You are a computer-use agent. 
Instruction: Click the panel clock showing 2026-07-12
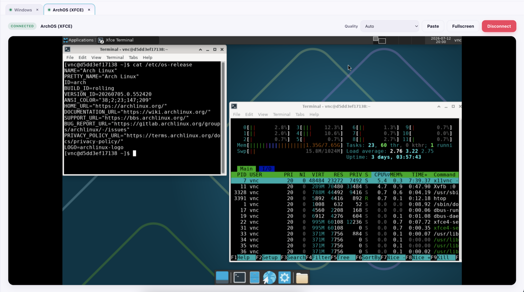(441, 40)
